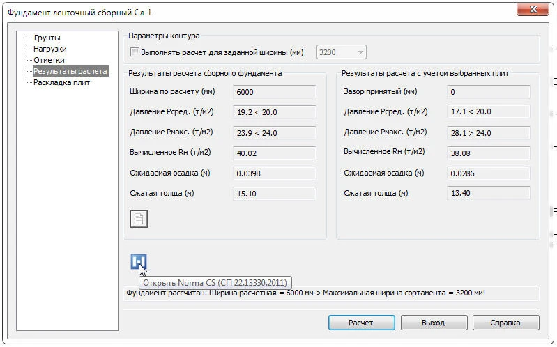Enable calculation for specified width checkbox
Image resolution: width=557 pixels, height=347 pixels.
pos(135,52)
